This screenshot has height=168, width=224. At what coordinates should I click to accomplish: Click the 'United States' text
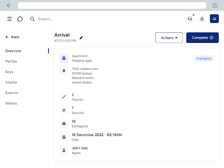click(x=82, y=82)
